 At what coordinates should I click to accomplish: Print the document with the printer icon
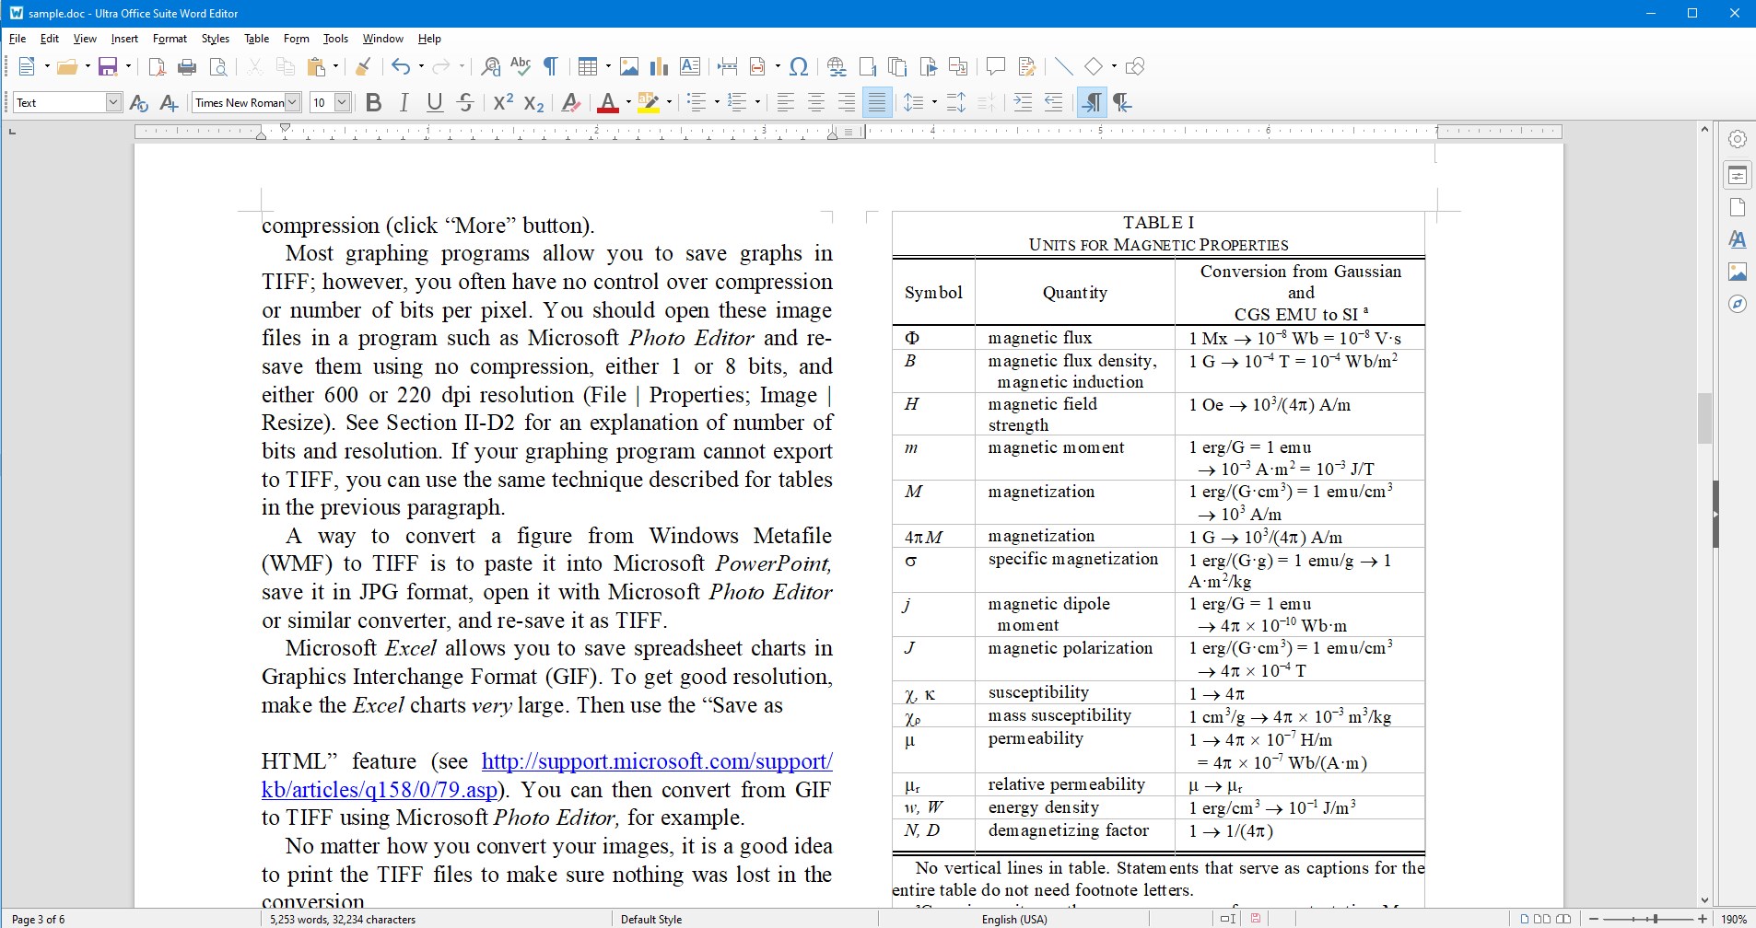point(187,66)
